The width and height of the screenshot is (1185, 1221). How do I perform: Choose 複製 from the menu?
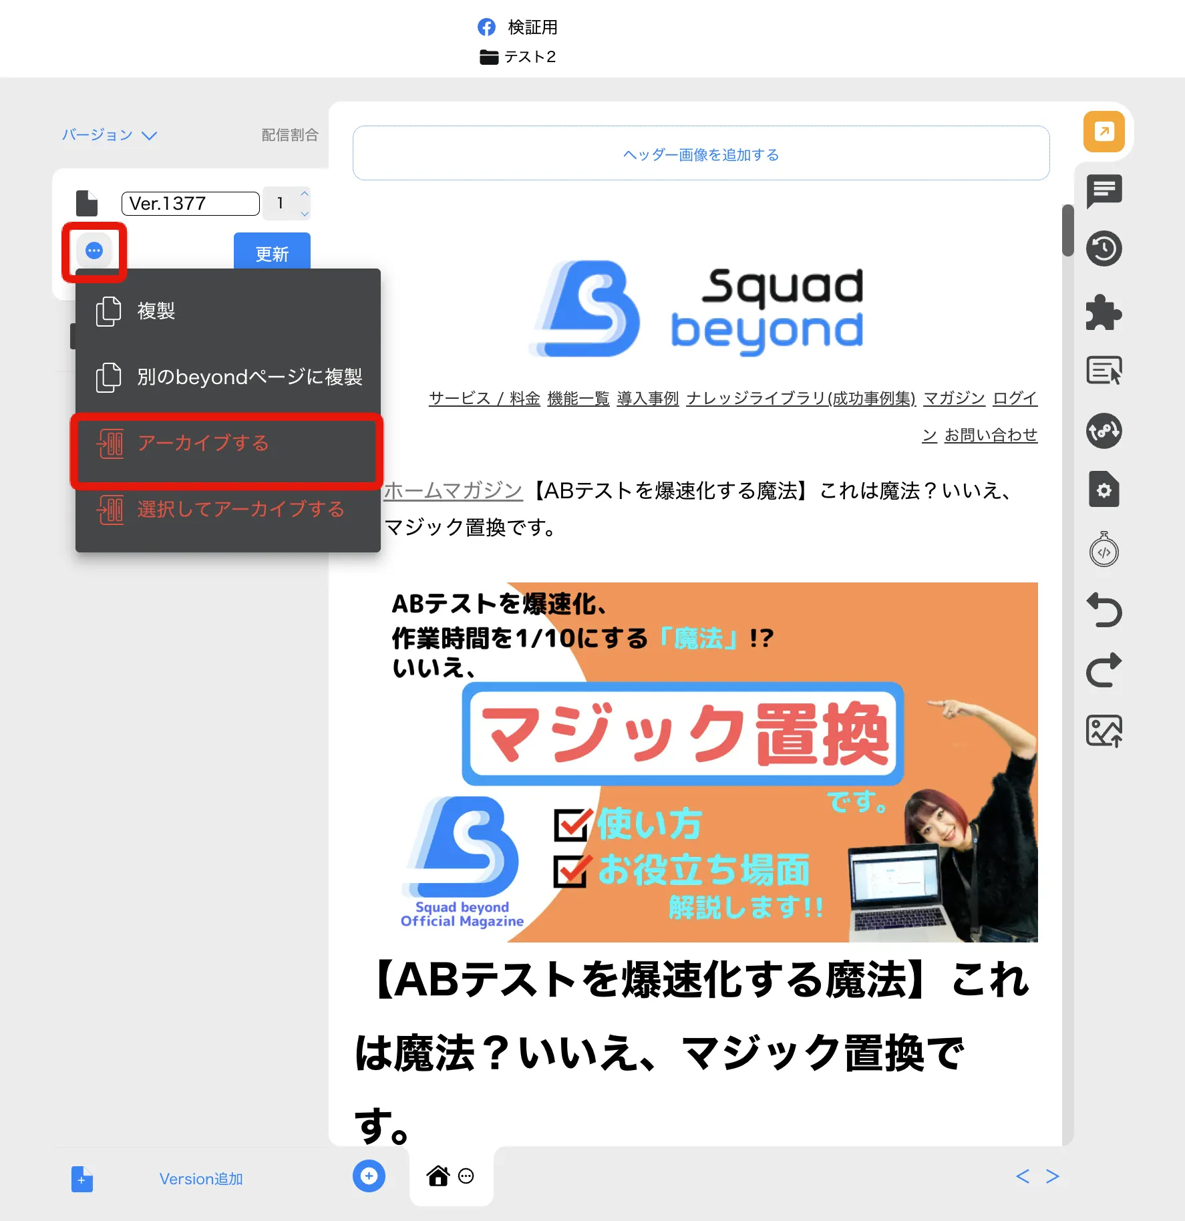click(228, 311)
